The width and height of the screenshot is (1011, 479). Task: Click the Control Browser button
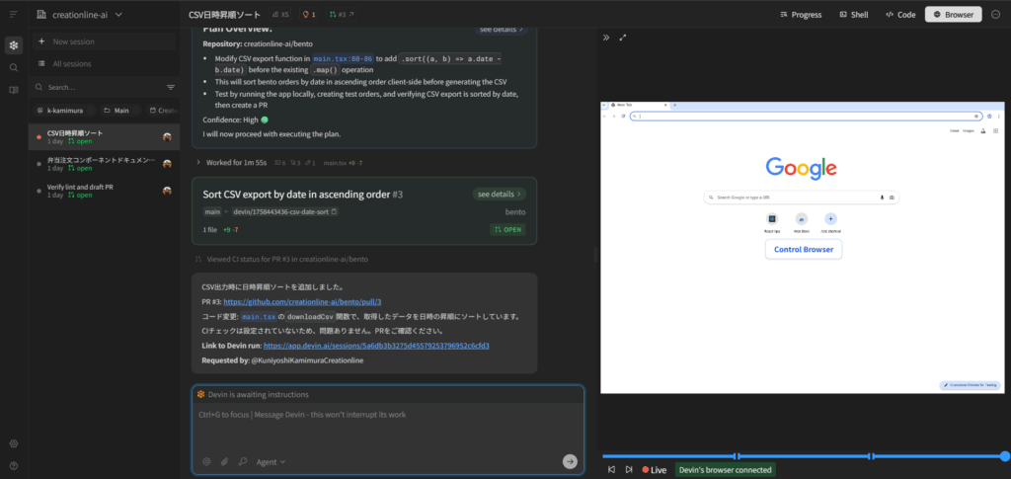point(803,249)
